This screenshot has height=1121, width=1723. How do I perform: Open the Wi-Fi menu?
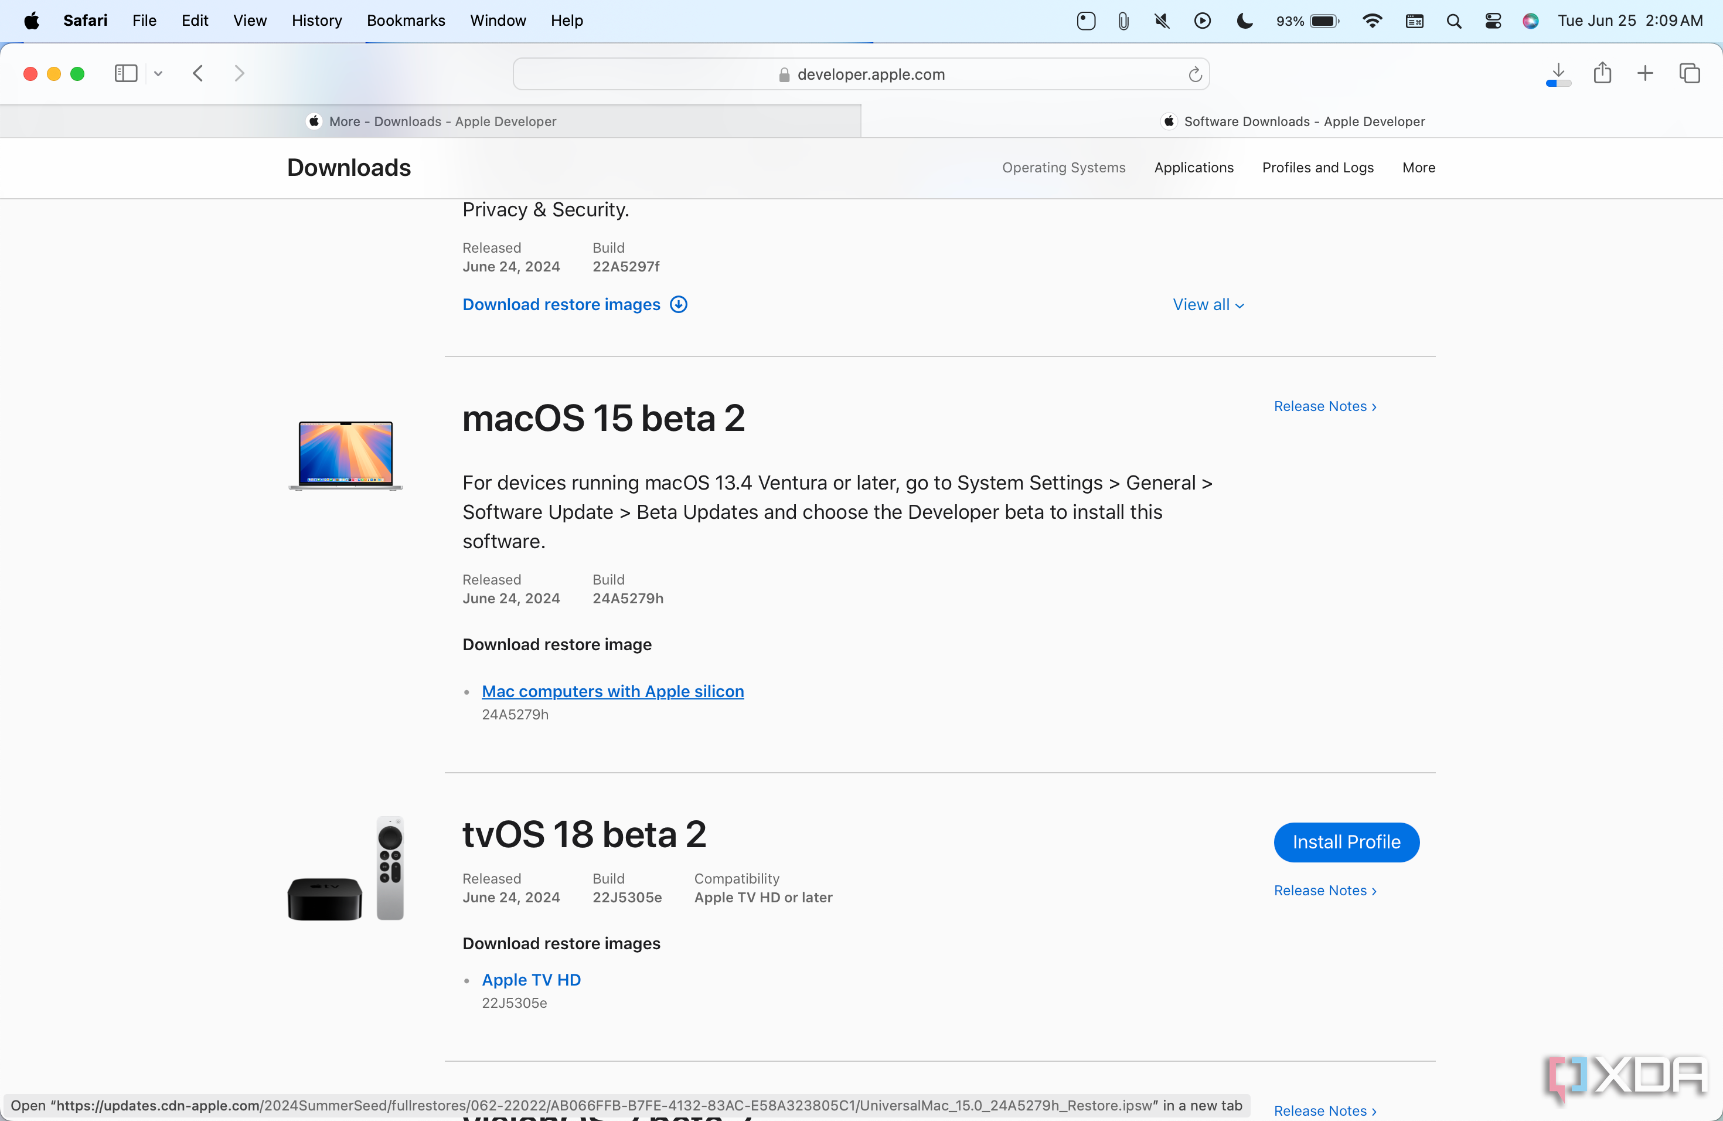pyautogui.click(x=1372, y=21)
